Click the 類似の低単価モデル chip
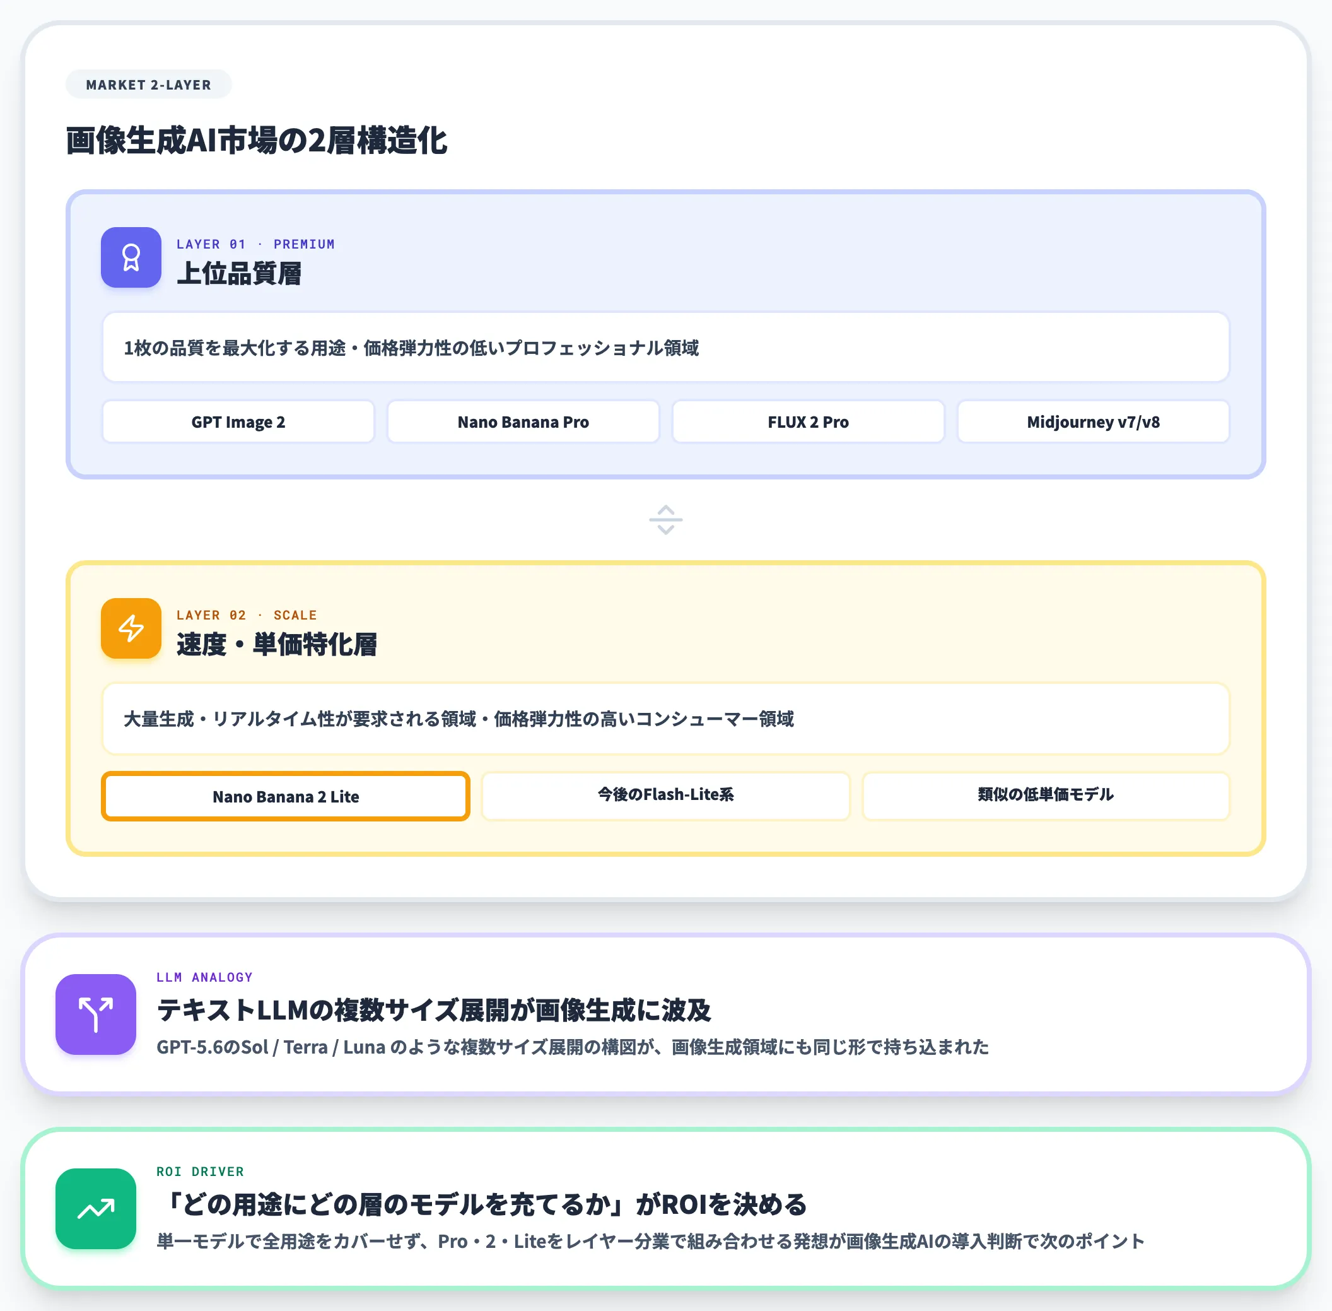 [x=1046, y=796]
